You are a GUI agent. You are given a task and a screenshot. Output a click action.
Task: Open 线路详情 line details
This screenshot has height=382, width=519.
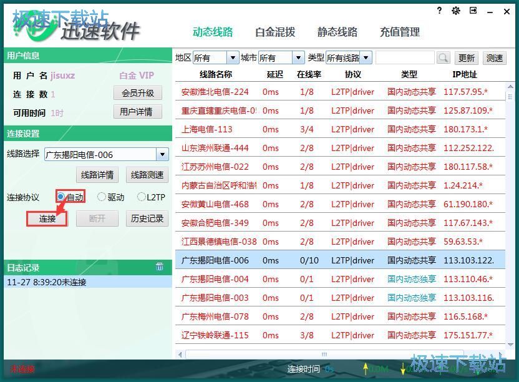97,175
